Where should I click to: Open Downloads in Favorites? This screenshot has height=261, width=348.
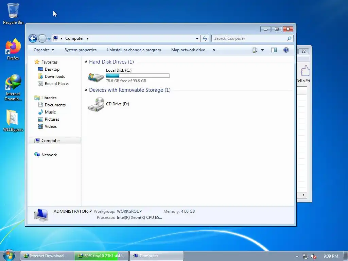point(55,76)
